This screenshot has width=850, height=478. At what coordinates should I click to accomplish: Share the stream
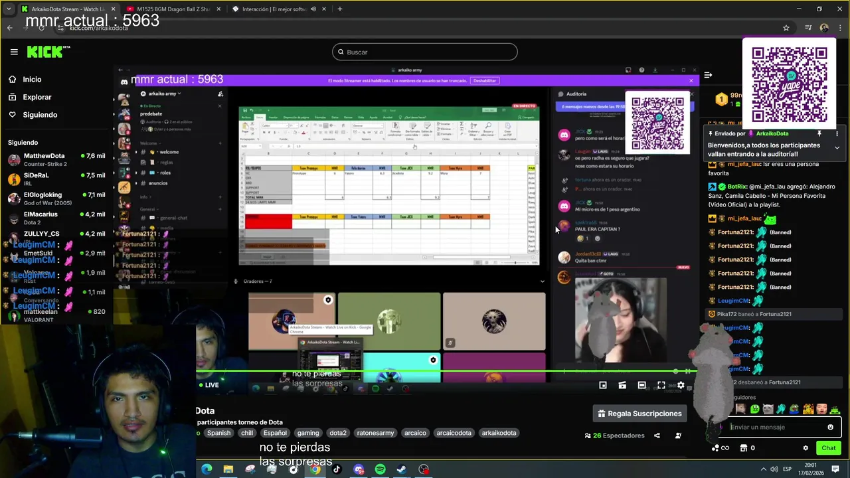click(657, 436)
